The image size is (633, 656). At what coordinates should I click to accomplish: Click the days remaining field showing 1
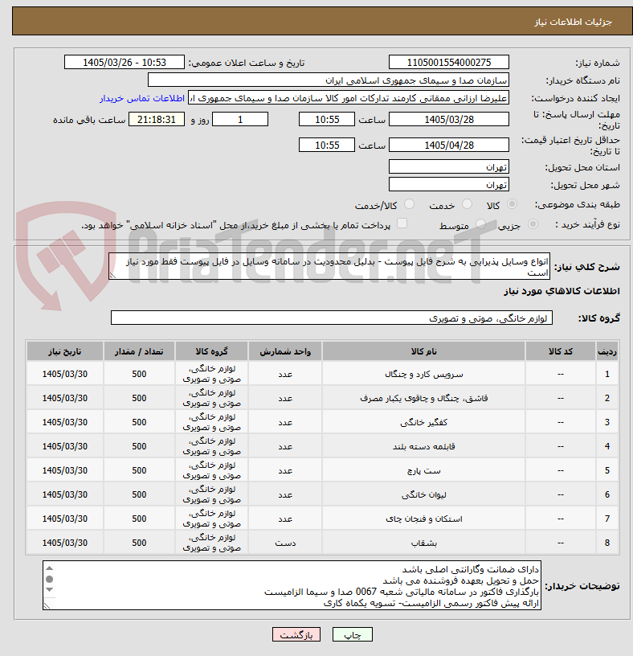pos(240,119)
